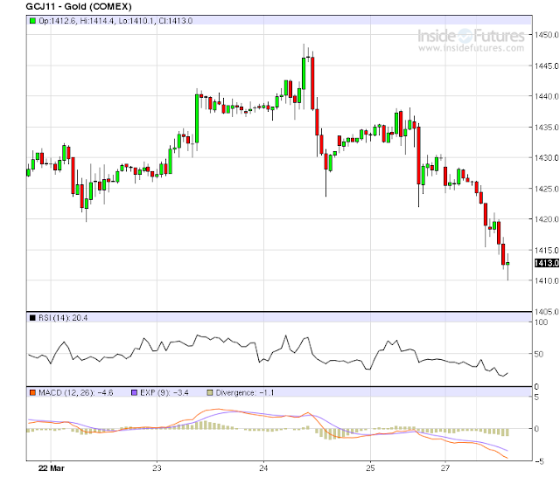This screenshot has width=560, height=491.
Task: Click the 1420.0 price axis label
Action: tap(546, 219)
